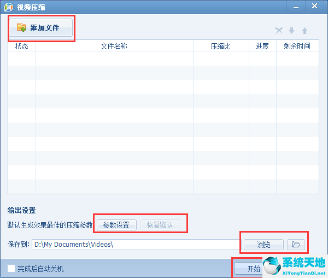The height and width of the screenshot is (278, 328).
Task: Click the app logo in title bar
Action: [x=9, y=7]
